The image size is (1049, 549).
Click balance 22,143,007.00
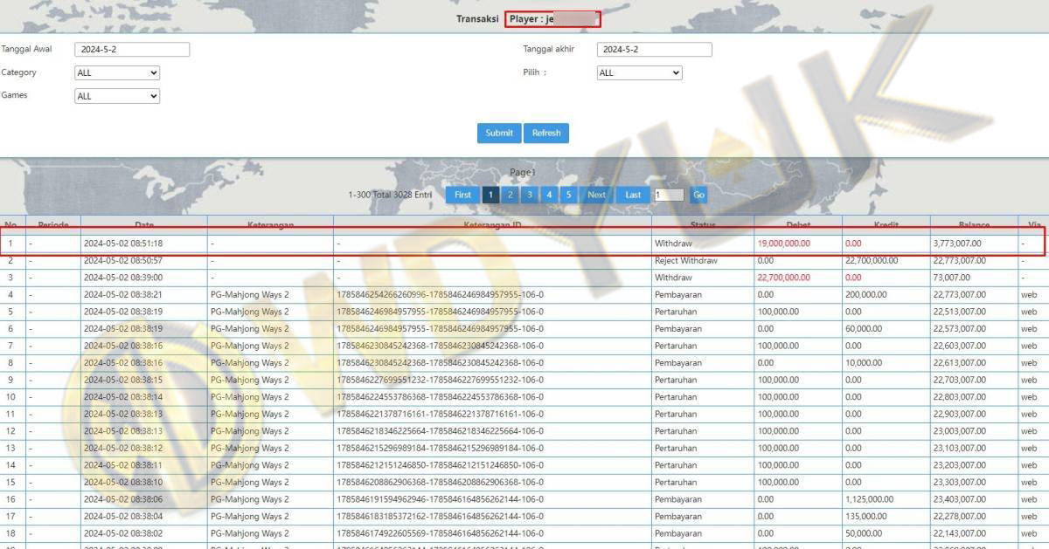coord(959,533)
